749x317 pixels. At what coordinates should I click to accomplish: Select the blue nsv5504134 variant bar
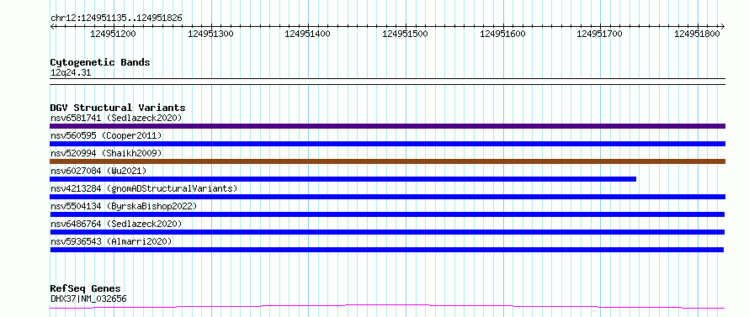pos(387,214)
